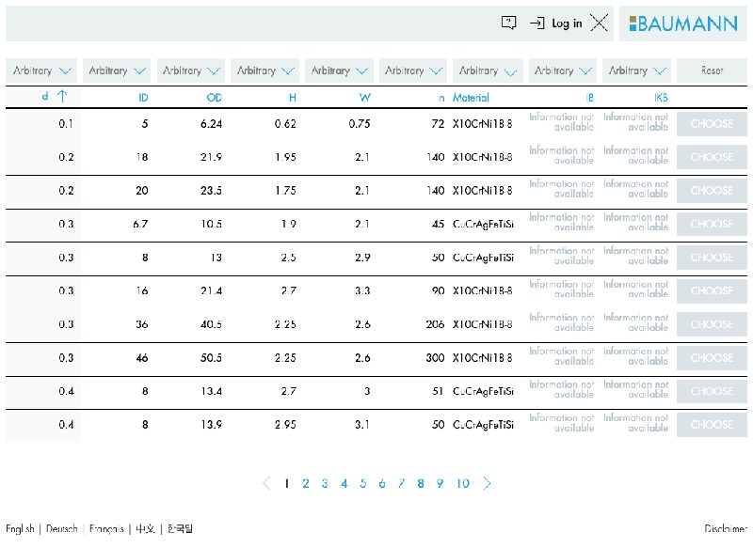Open the Arbitrary filter for H column
753x548 pixels.
265,70
